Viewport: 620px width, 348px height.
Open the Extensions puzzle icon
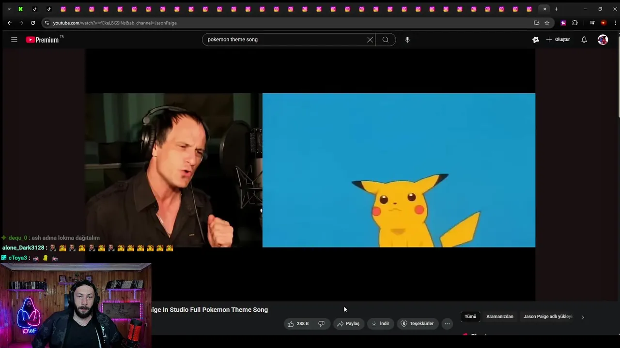tap(575, 23)
